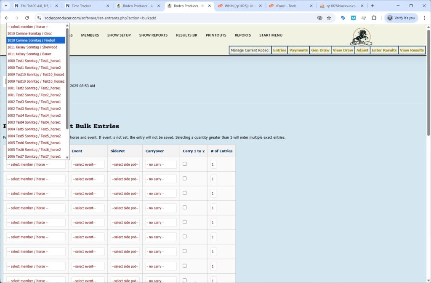The width and height of the screenshot is (431, 283).
Task: Click the back navigation arrow
Action: tap(7, 18)
